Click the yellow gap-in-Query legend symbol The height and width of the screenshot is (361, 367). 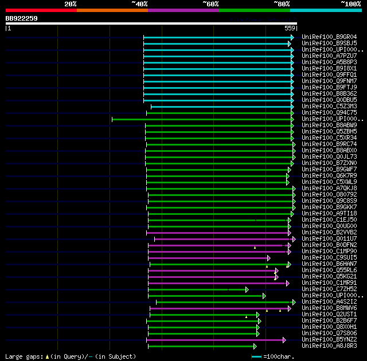click(x=47, y=357)
